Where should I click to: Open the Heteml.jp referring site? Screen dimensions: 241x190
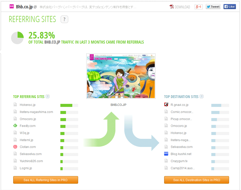(x=26, y=140)
